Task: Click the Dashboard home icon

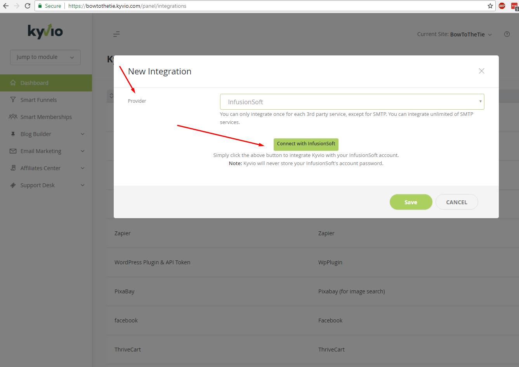Action: pyautogui.click(x=13, y=83)
